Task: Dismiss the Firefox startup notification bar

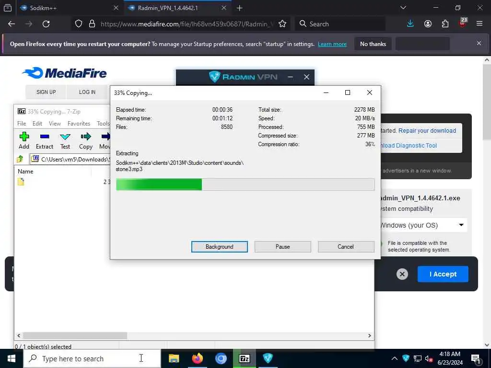Action: 479,44
